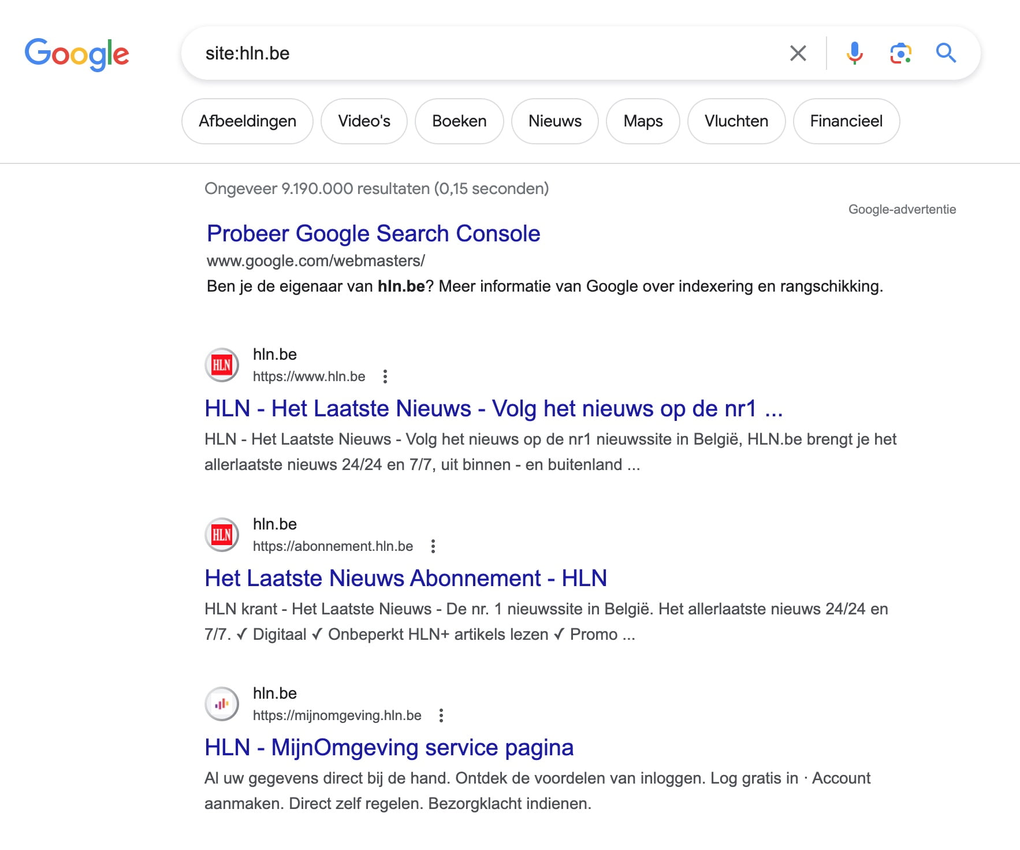Click the snippet starting 'Al uw gegevens direct'
Viewport: 1020px width, 850px height.
tap(537, 791)
